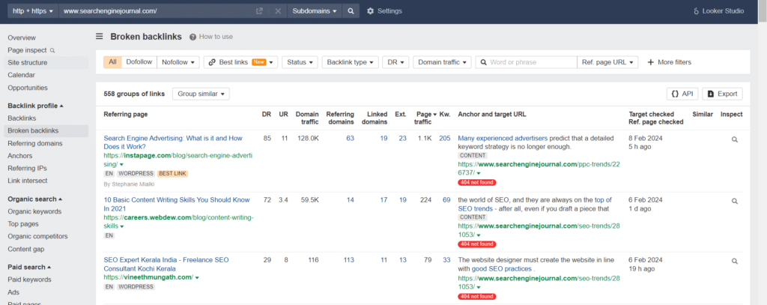The height and width of the screenshot is (305, 767).
Task: Open the Domain traffic dropdown
Action: [442, 62]
